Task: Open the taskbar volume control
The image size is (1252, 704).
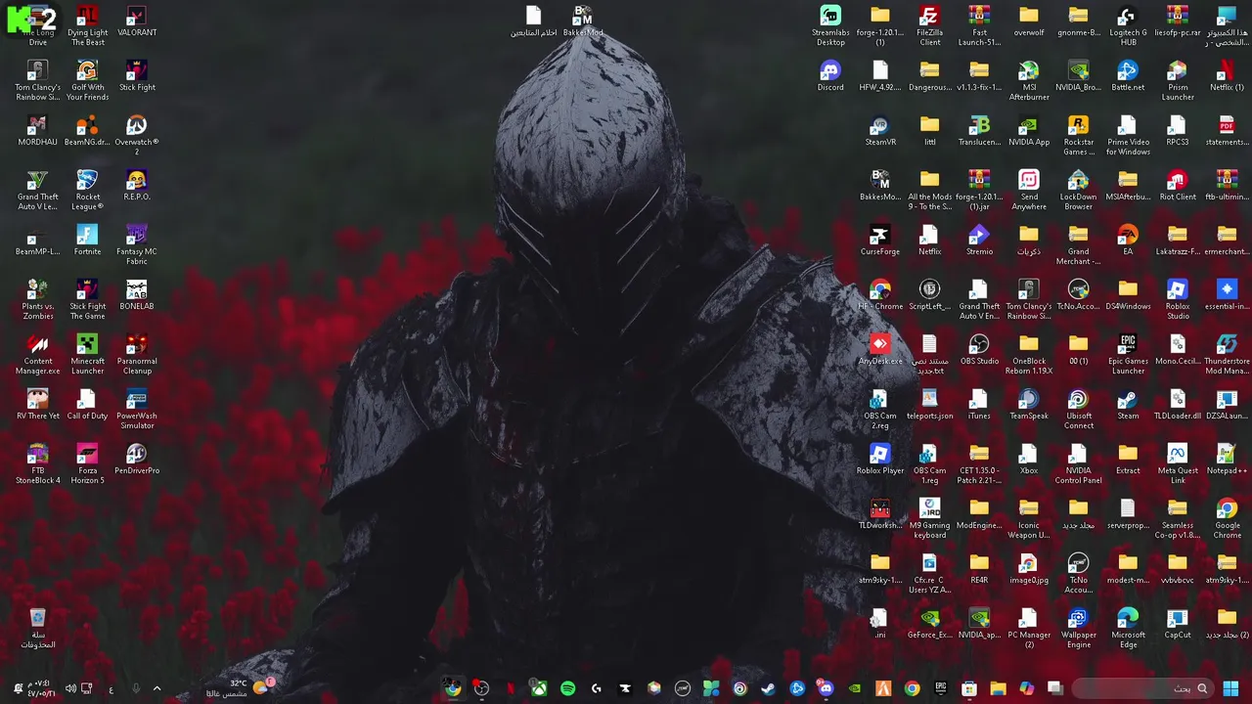Action: click(x=70, y=688)
